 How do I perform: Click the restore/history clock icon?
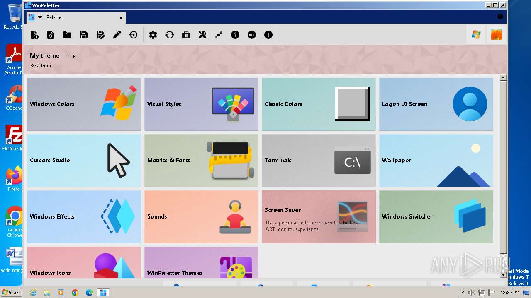point(133,35)
